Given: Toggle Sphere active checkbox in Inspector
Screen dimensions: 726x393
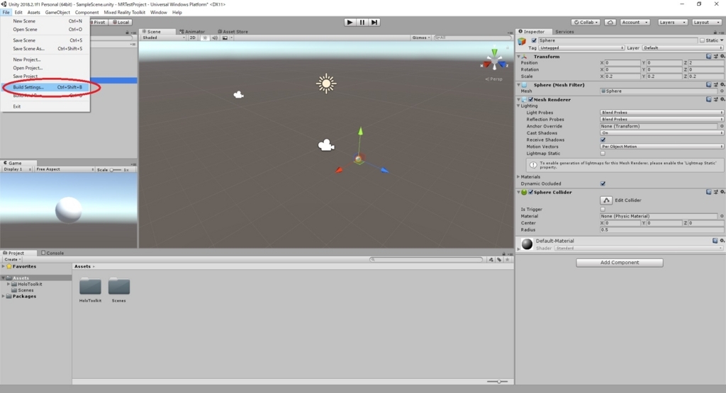Looking at the screenshot, I should [534, 40].
